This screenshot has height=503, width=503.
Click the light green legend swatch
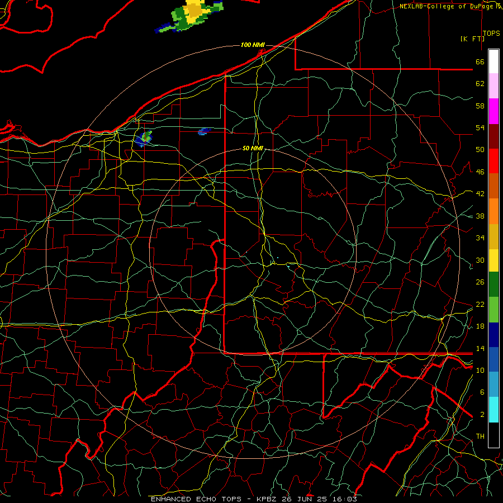coord(493,310)
